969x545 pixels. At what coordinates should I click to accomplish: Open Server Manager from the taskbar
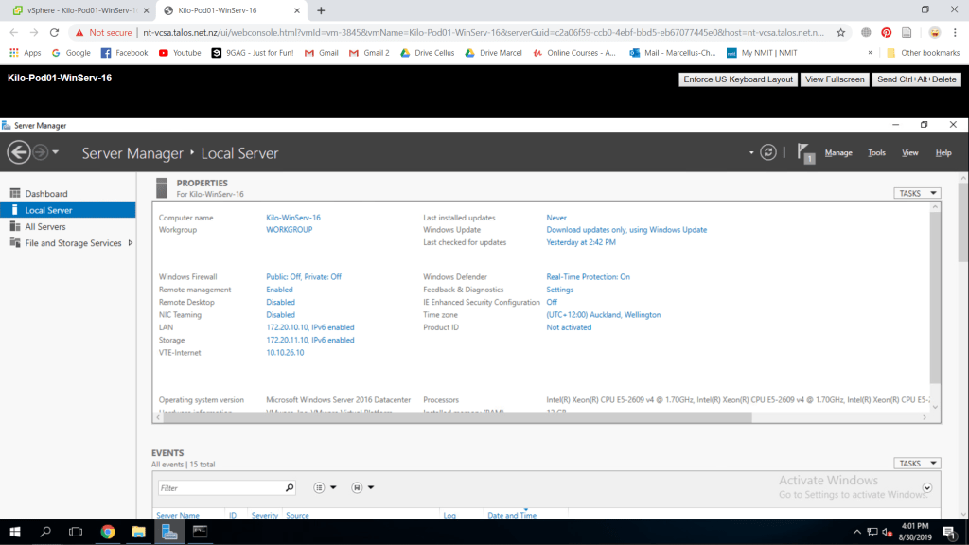pos(169,533)
